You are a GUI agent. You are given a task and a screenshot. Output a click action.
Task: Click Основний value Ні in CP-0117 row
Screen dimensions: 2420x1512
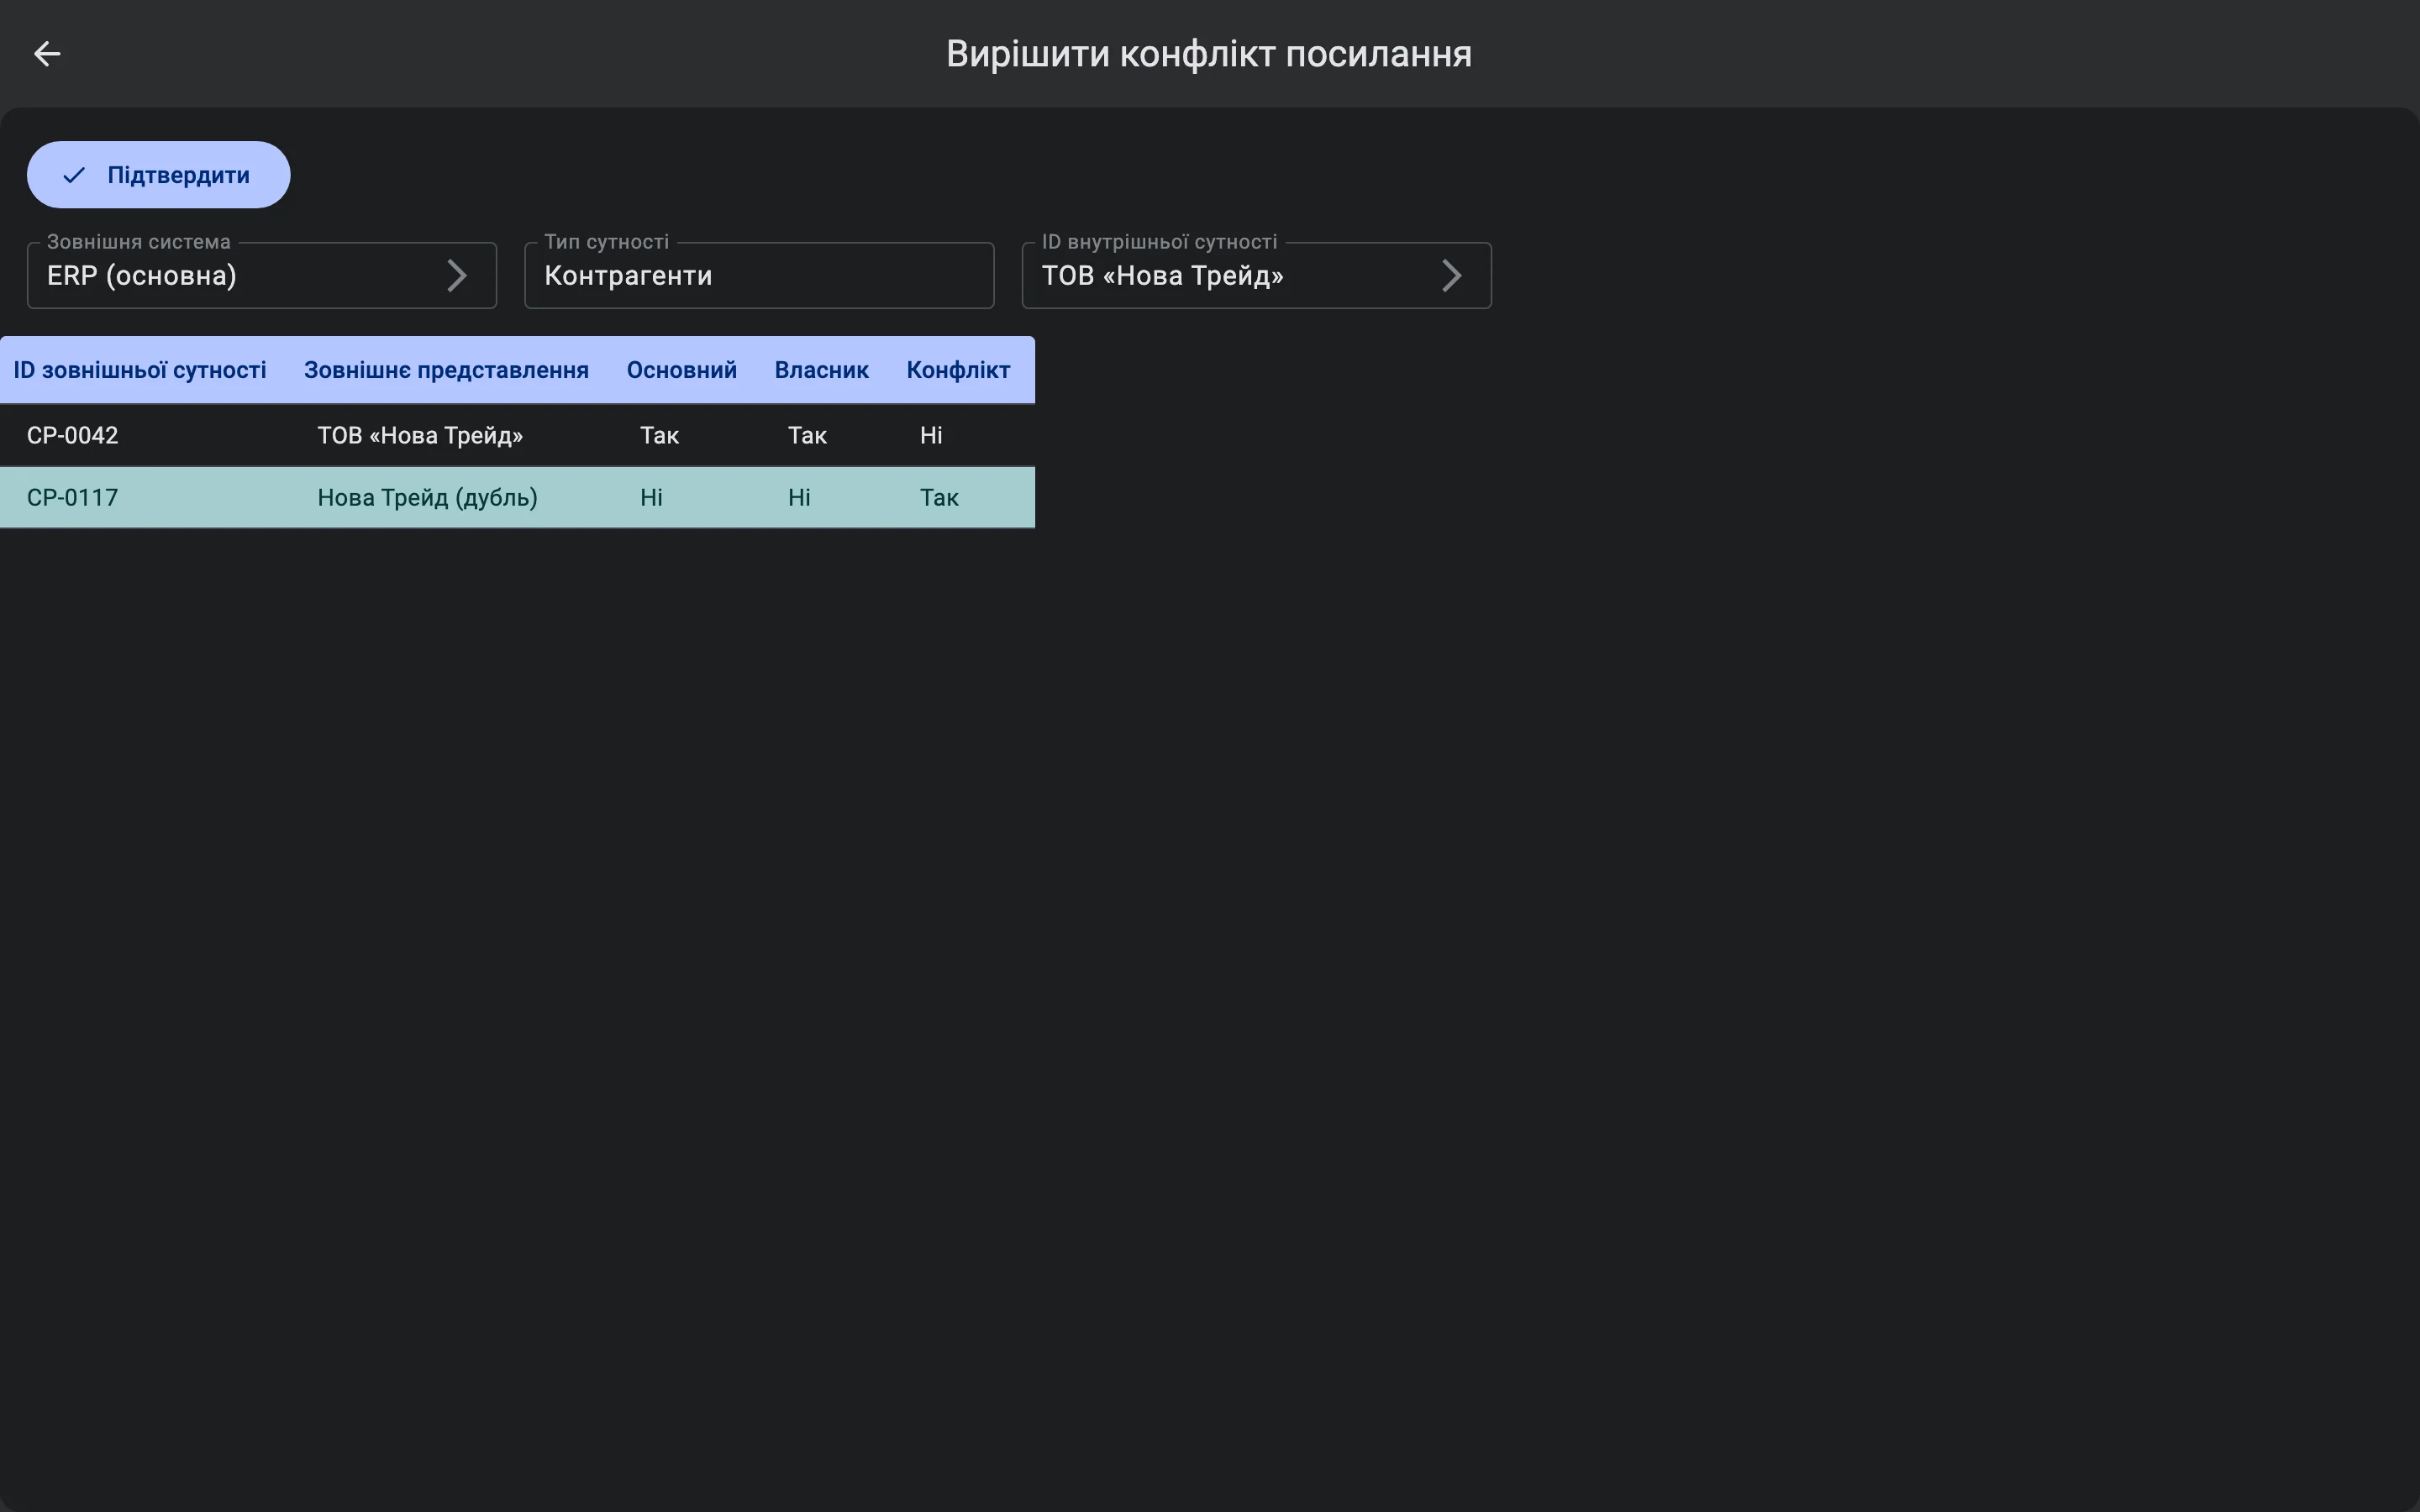(651, 497)
